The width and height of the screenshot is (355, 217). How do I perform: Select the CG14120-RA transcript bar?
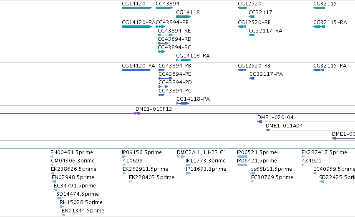137,27
